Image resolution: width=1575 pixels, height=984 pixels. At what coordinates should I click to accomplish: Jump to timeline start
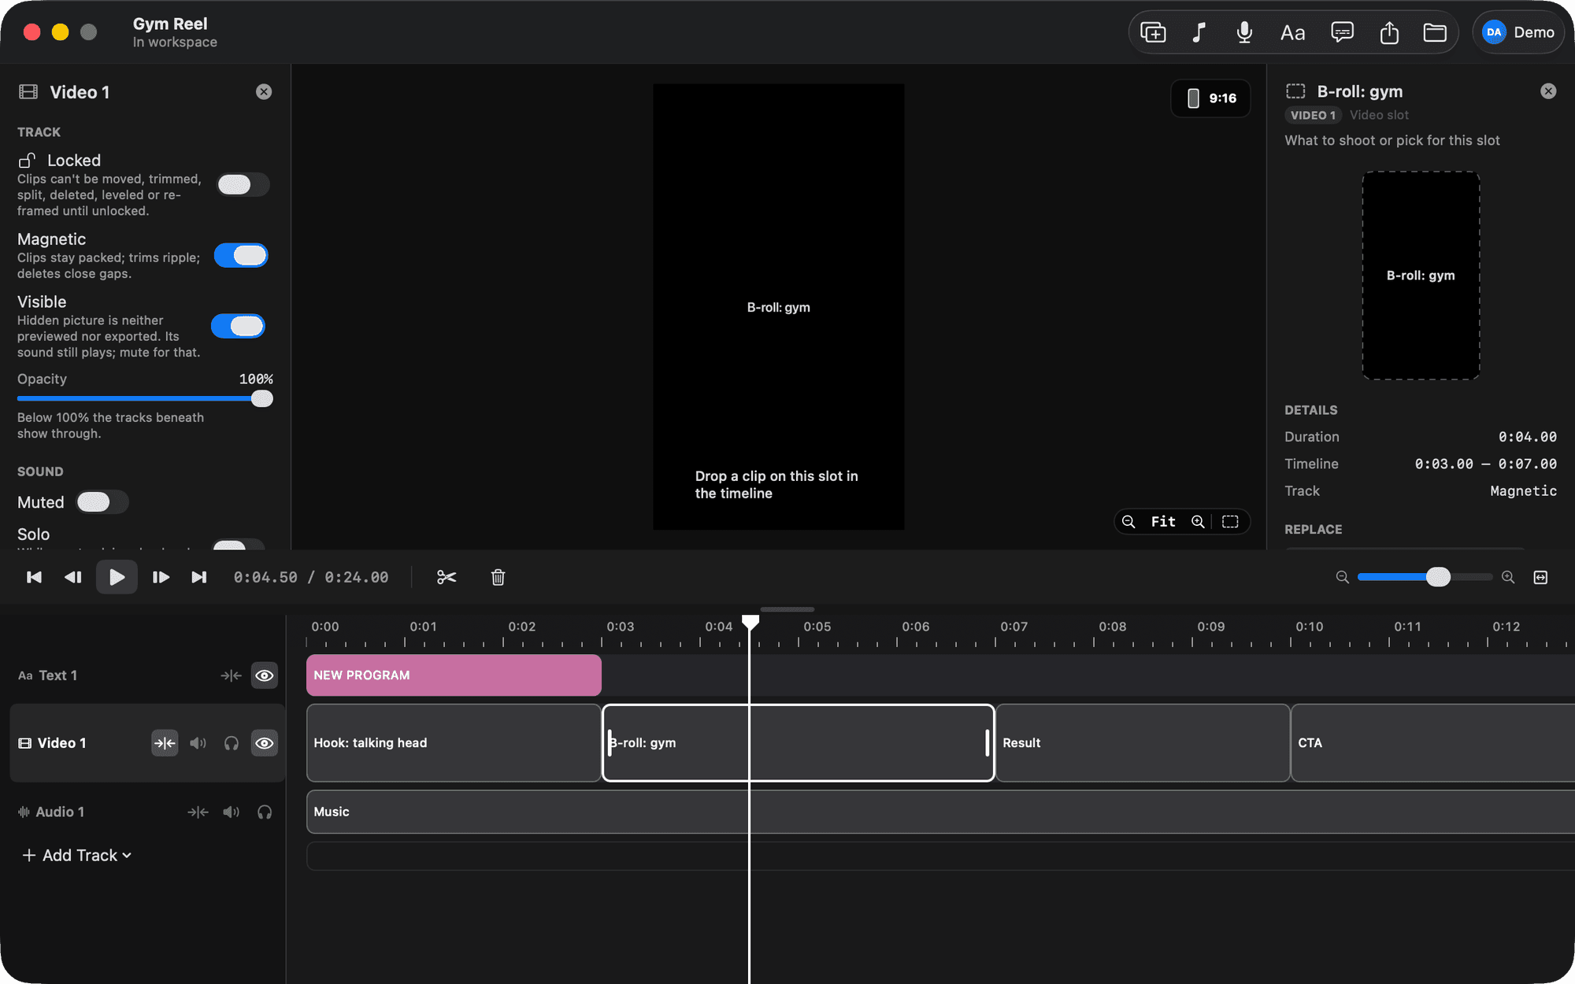pyautogui.click(x=34, y=577)
